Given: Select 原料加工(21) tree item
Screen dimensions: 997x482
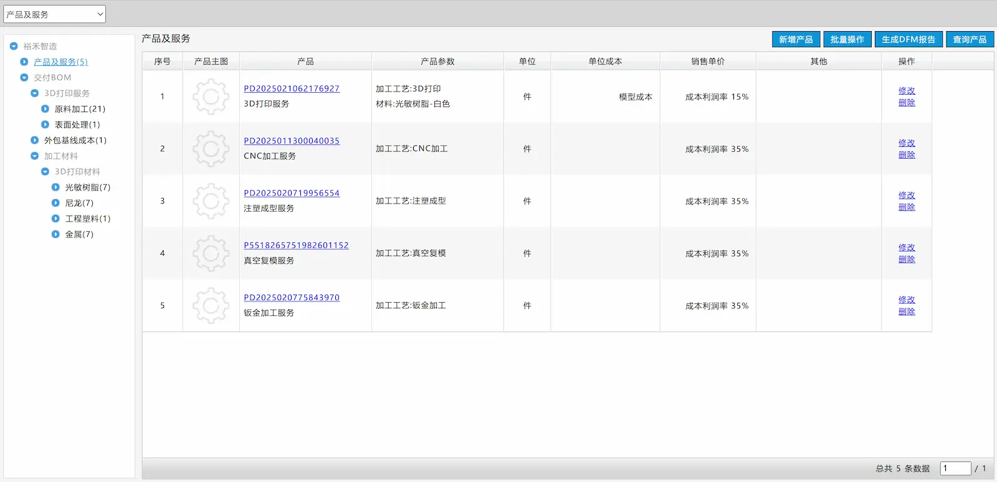Looking at the screenshot, I should [x=80, y=109].
